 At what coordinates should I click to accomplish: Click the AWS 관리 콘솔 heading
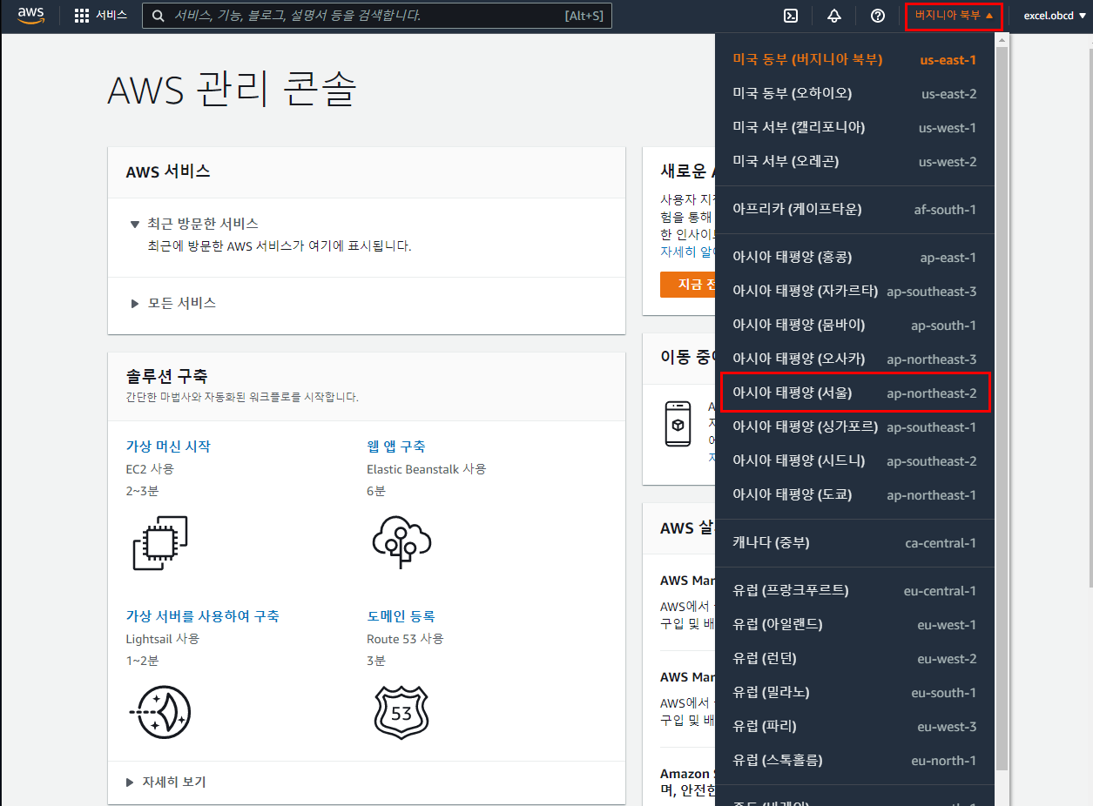coord(232,90)
